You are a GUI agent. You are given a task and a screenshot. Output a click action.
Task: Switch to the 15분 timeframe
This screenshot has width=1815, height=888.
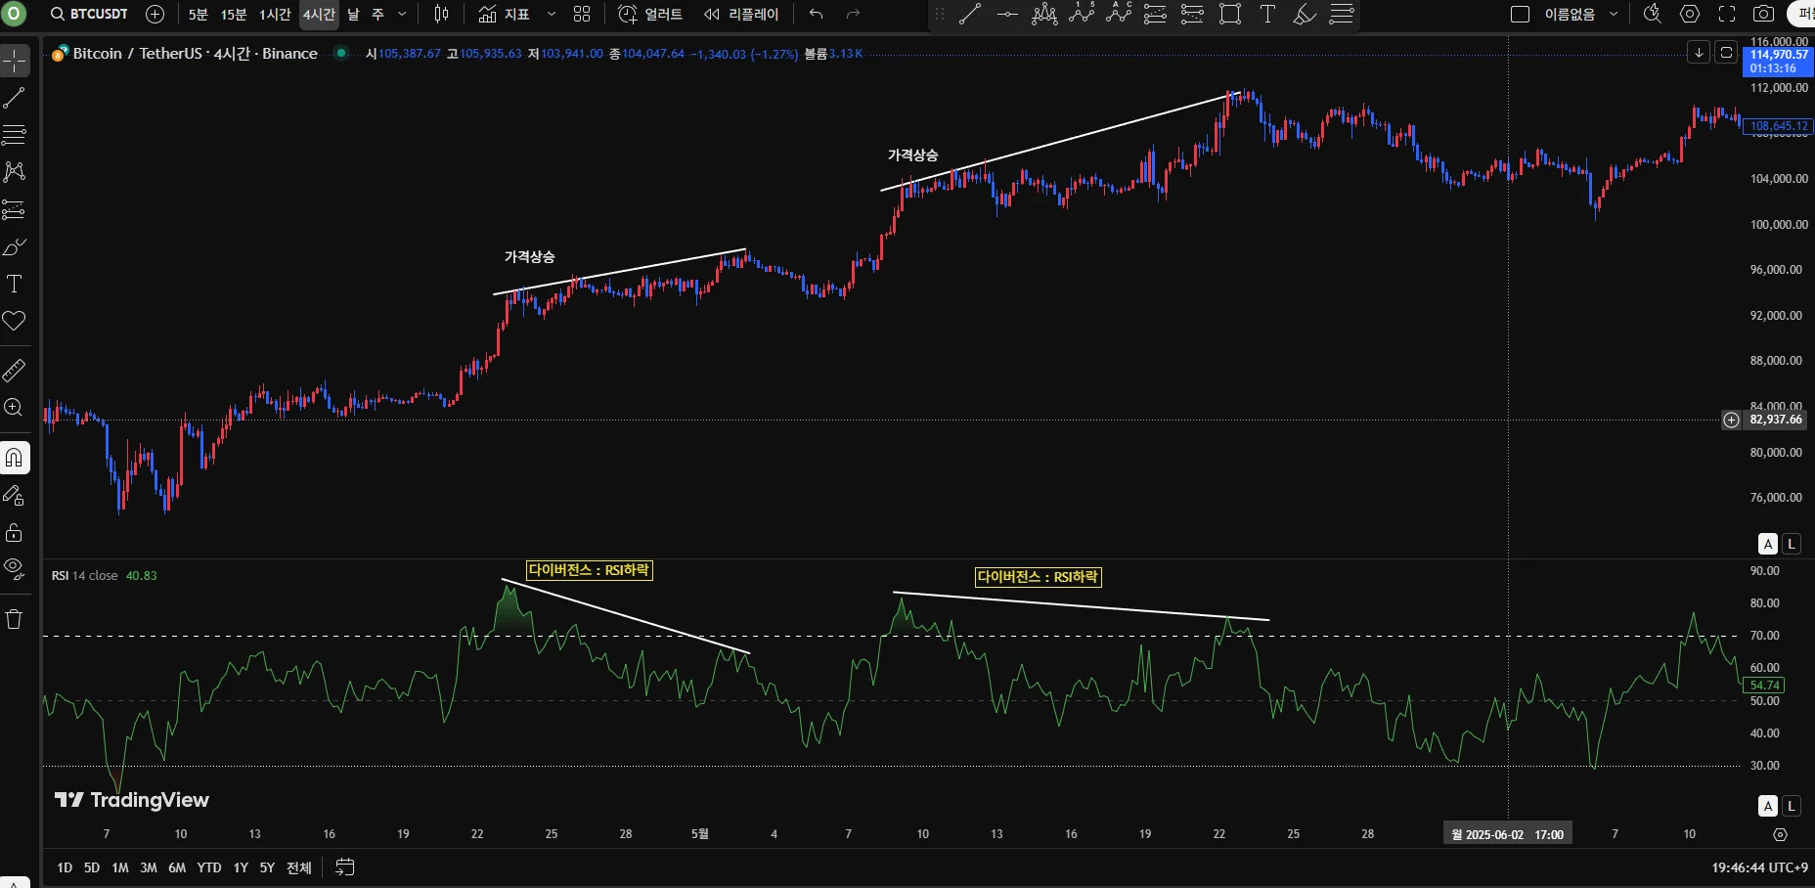click(x=234, y=14)
